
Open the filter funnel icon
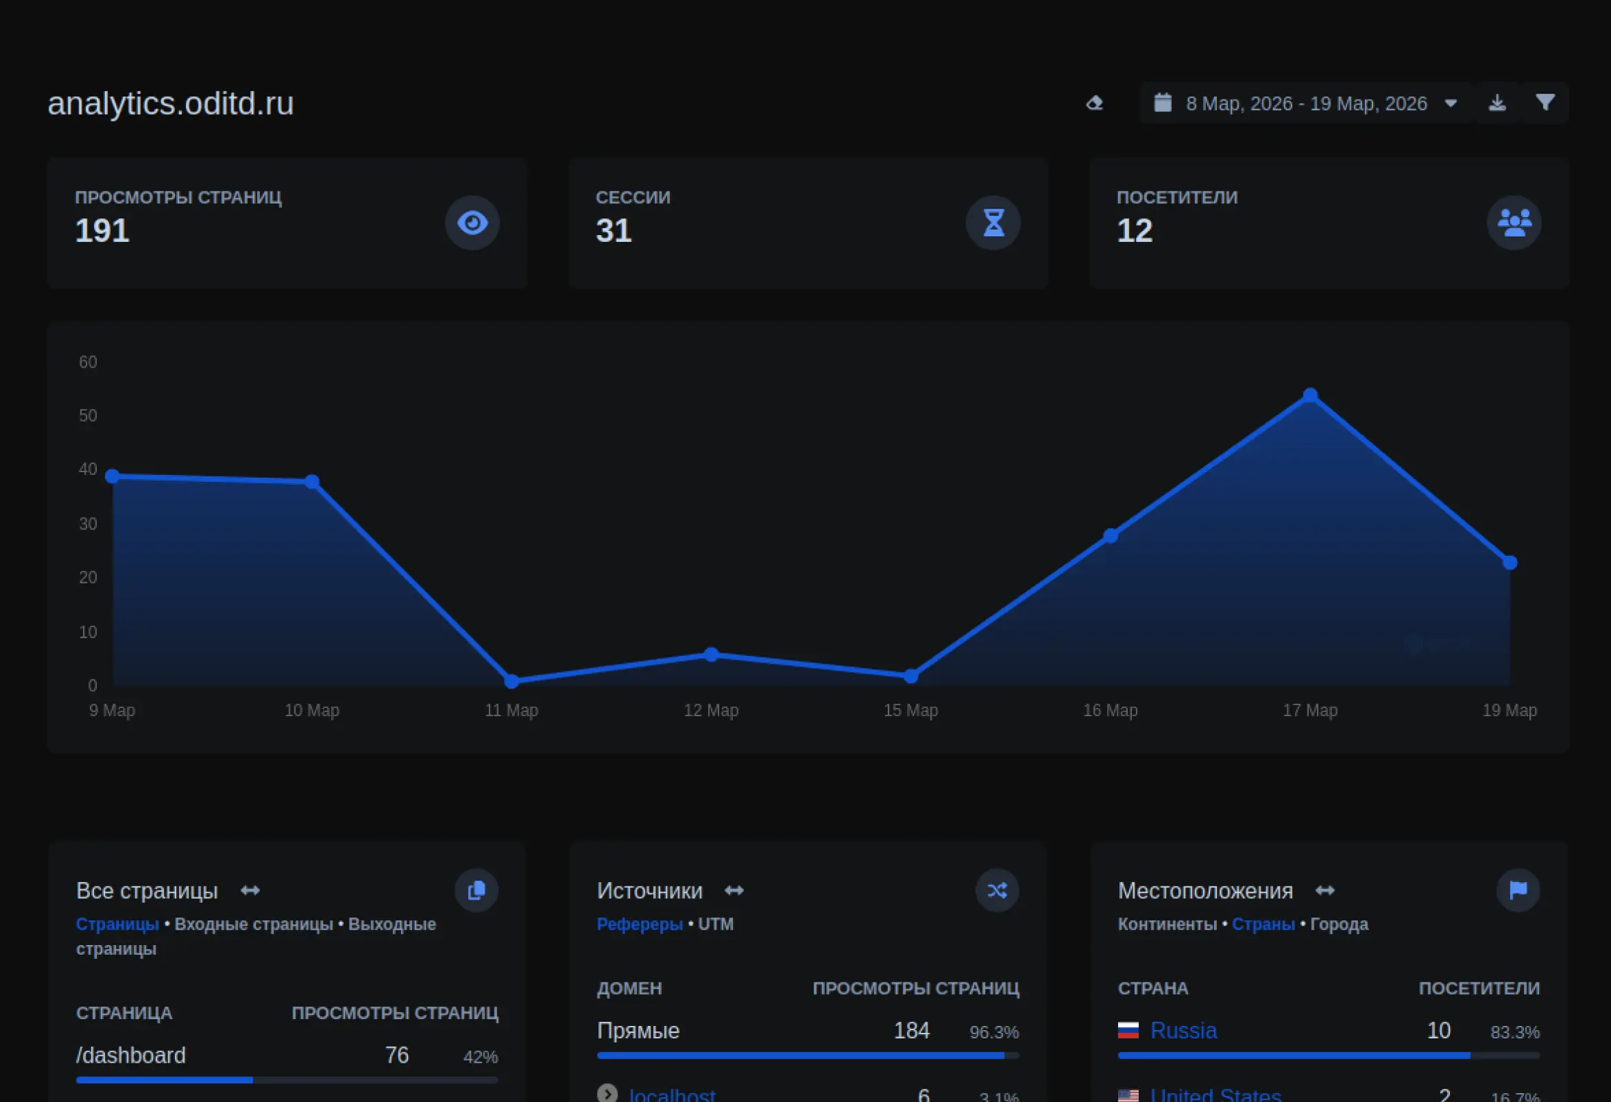tap(1545, 102)
